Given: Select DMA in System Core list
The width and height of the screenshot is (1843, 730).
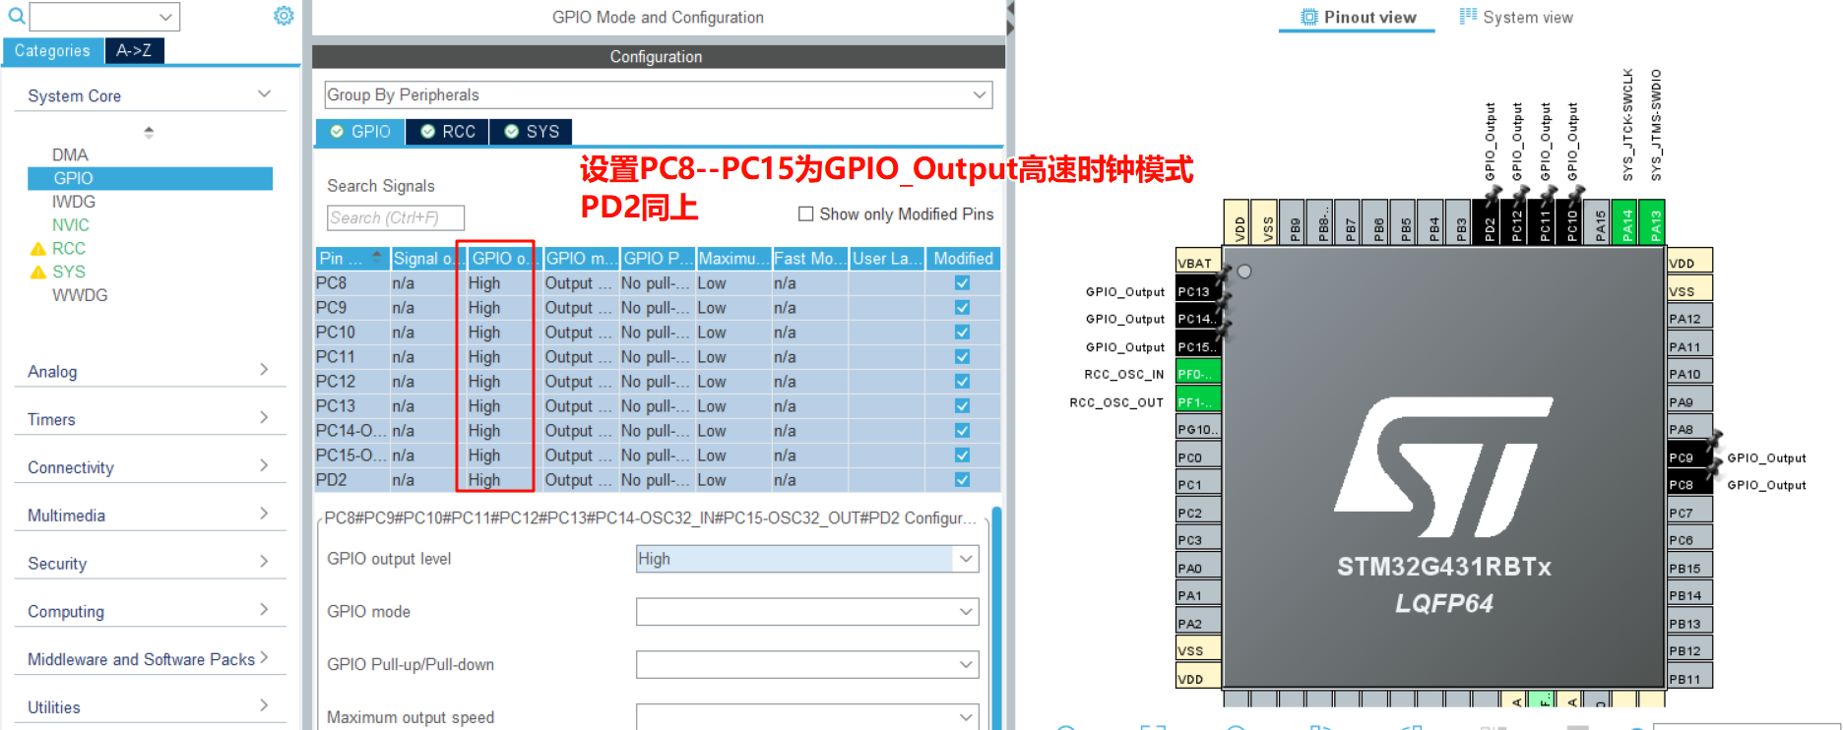Looking at the screenshot, I should tap(70, 154).
